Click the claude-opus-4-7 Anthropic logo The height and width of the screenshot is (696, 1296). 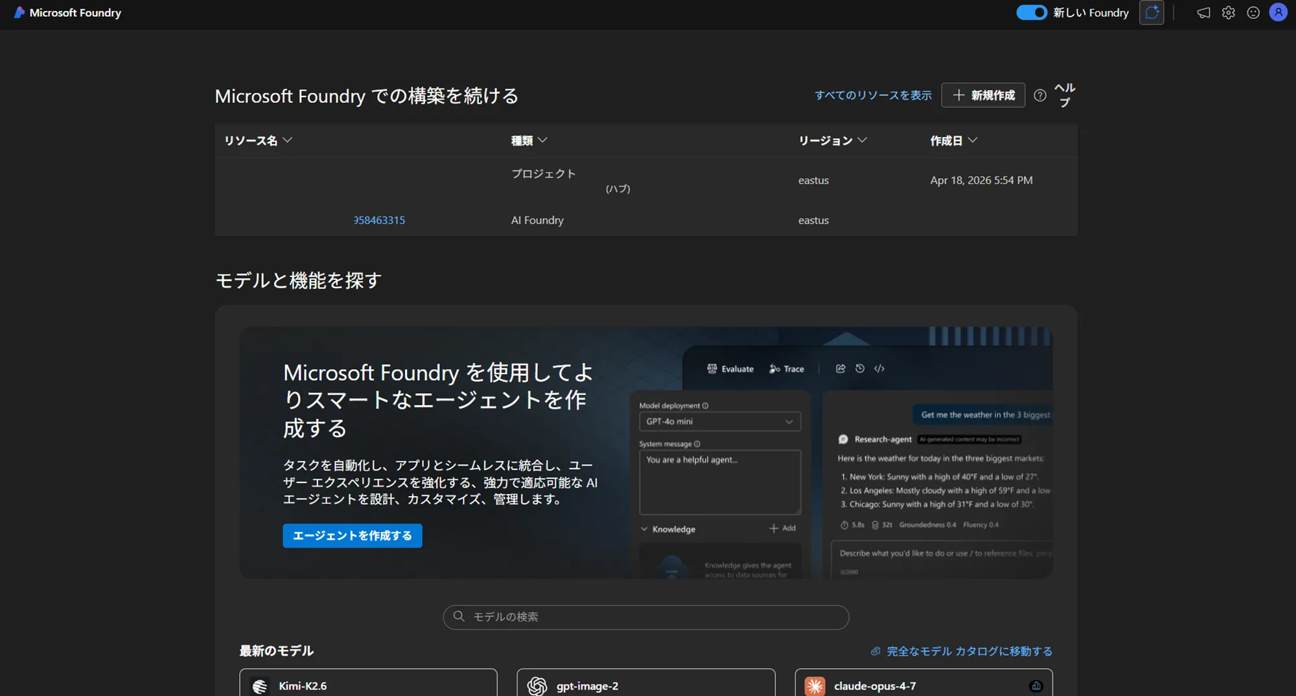(815, 686)
